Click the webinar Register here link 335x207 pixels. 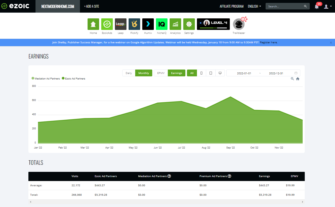pyautogui.click(x=269, y=42)
